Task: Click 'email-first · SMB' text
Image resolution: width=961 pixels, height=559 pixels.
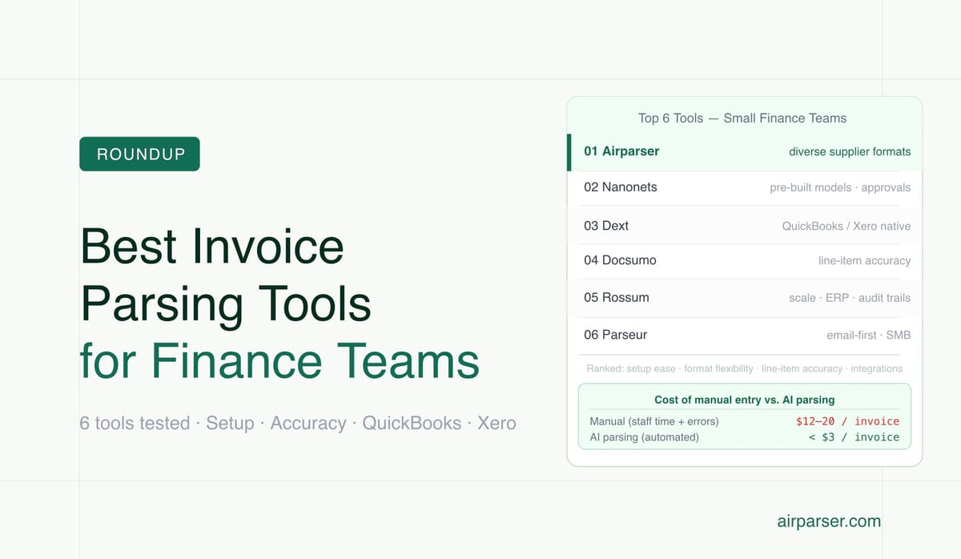Action: (869, 335)
